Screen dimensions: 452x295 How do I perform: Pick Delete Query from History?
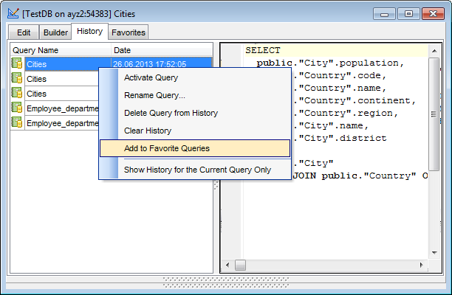(x=171, y=113)
